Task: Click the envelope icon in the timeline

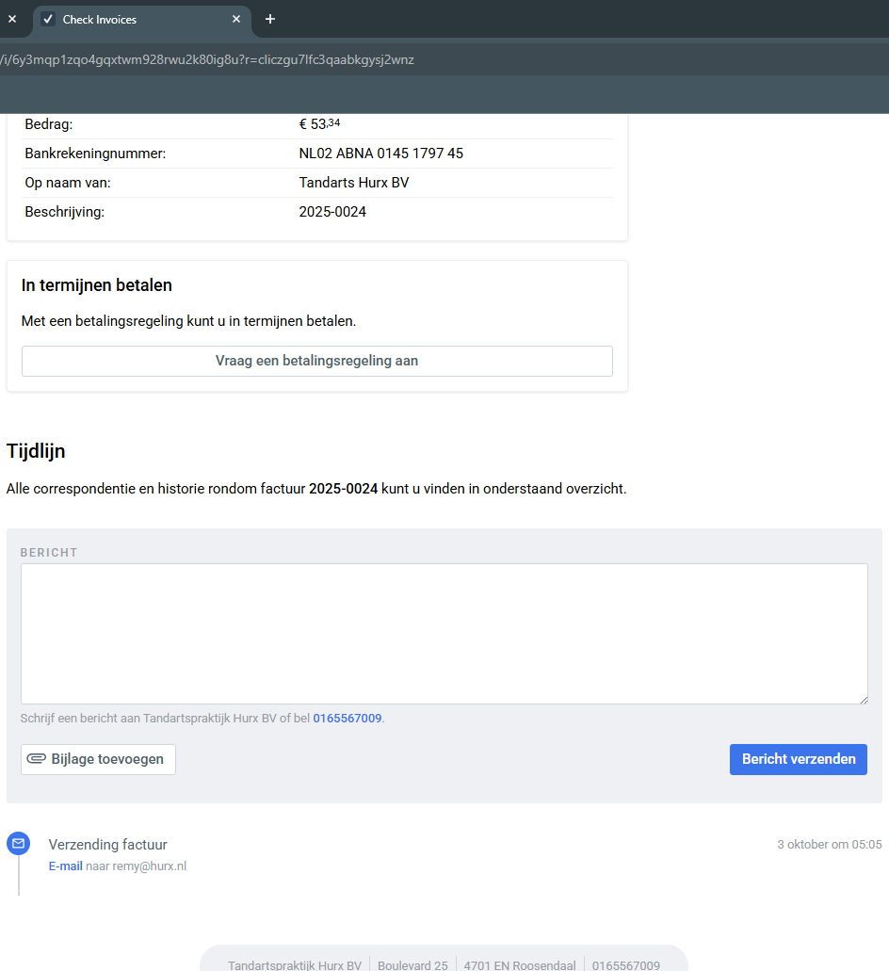Action: 18,843
